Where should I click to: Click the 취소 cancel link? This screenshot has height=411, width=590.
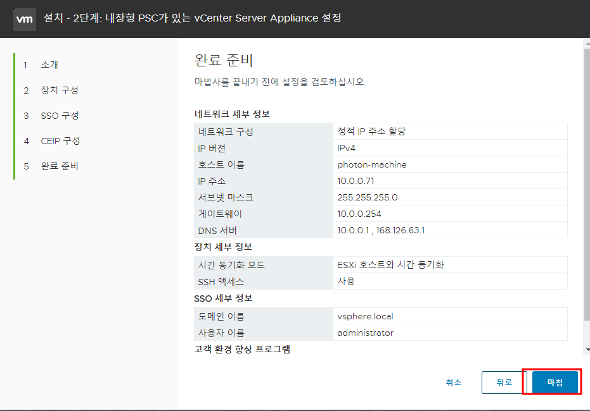point(453,383)
